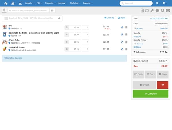Click the pencil edit icon for Brix
Screen dimensions: 172x130
tap(122, 27)
